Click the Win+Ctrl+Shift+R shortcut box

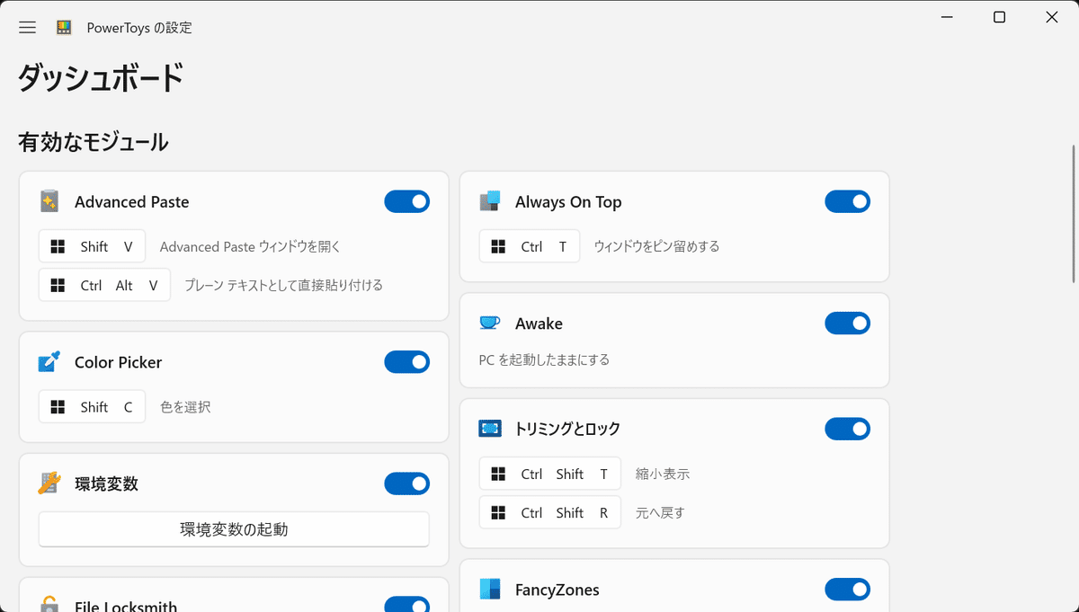click(549, 512)
